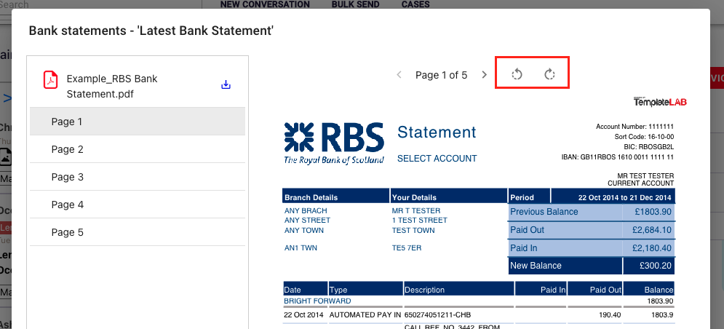Show Page 4 of the bank statement
Image resolution: width=724 pixels, height=329 pixels.
[x=138, y=205]
